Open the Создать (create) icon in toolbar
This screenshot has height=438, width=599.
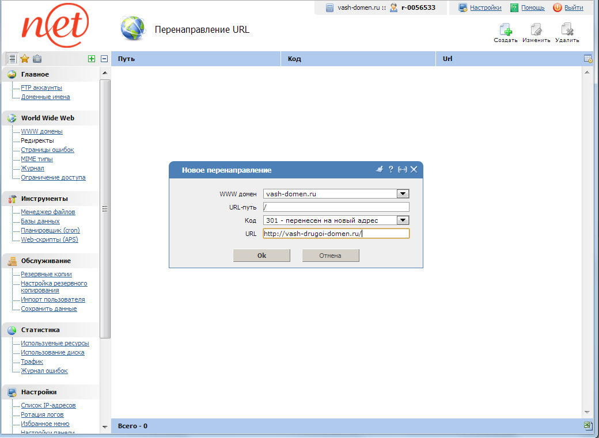point(505,29)
